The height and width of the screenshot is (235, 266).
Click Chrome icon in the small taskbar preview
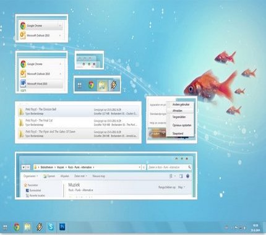click(x=91, y=85)
